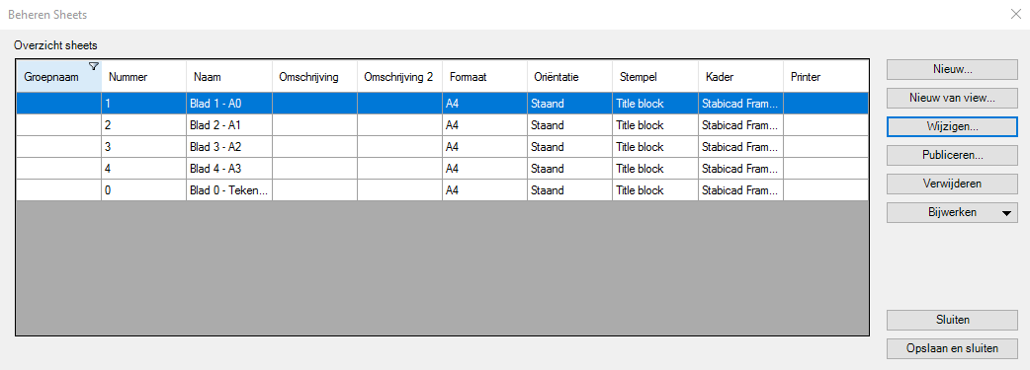Click the Formaat column header
Viewport: 1030px width, 370px height.
coord(484,77)
